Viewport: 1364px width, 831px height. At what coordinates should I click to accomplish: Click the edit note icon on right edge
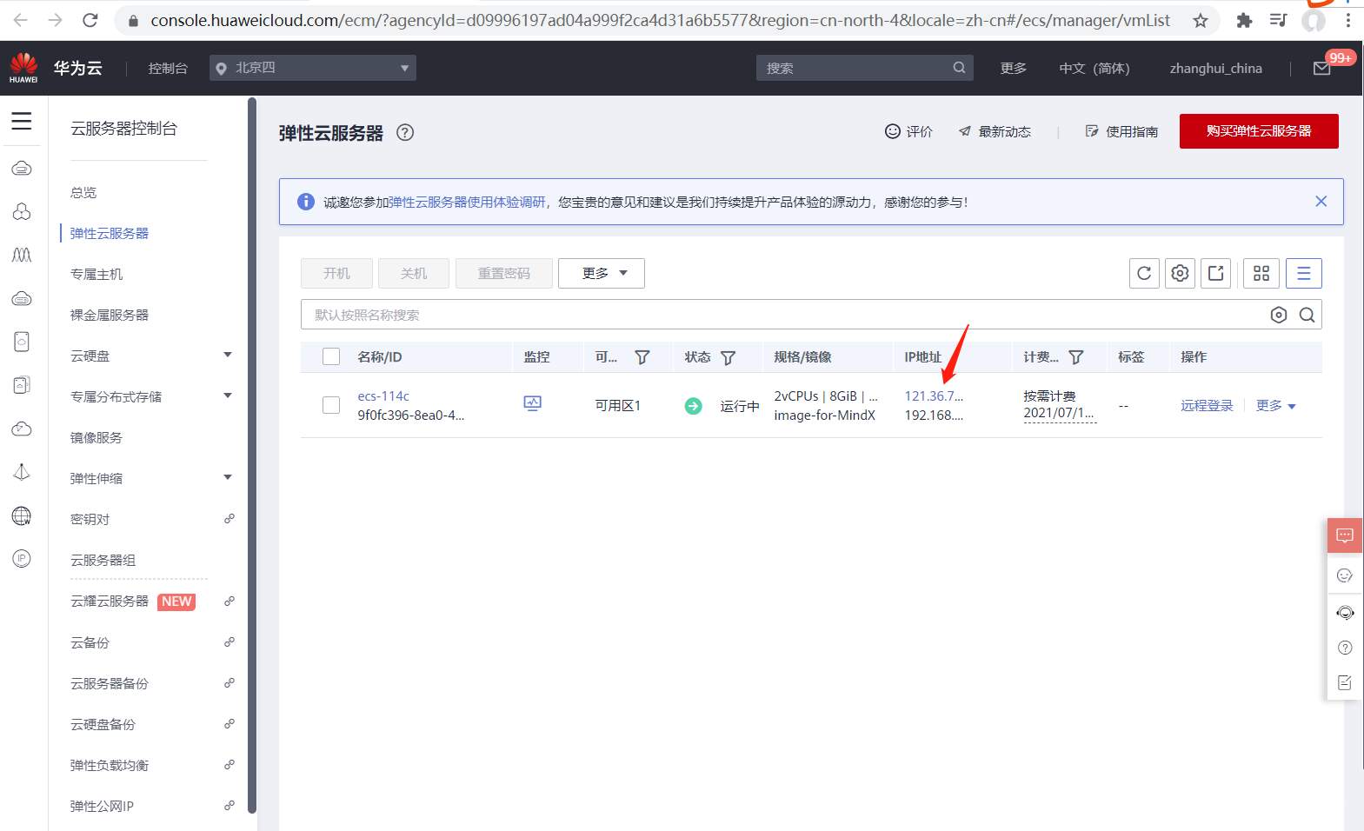(x=1345, y=682)
